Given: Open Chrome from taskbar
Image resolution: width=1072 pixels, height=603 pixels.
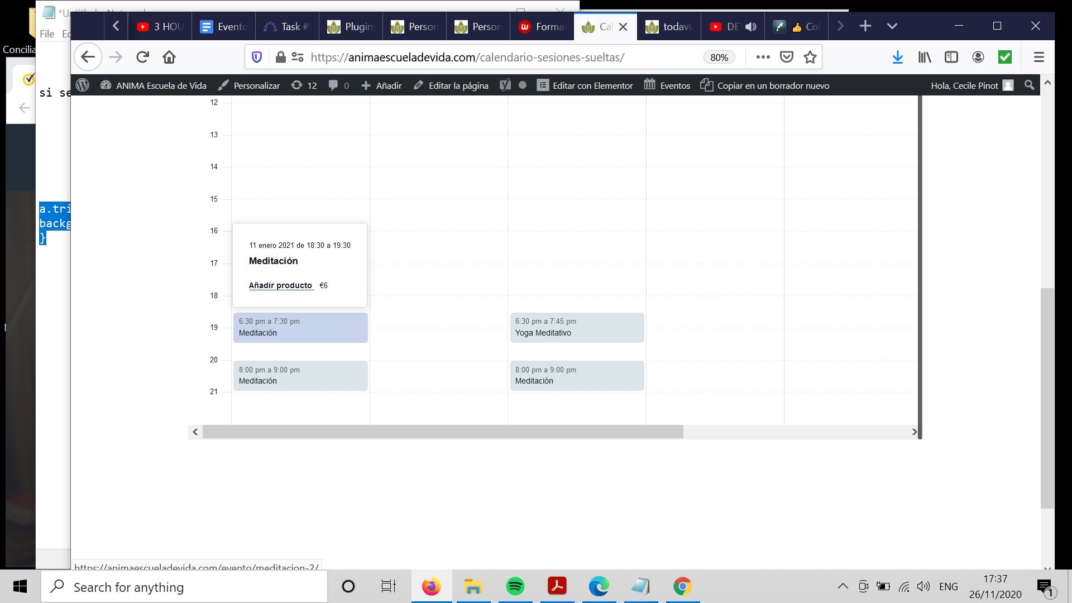Looking at the screenshot, I should [x=682, y=587].
